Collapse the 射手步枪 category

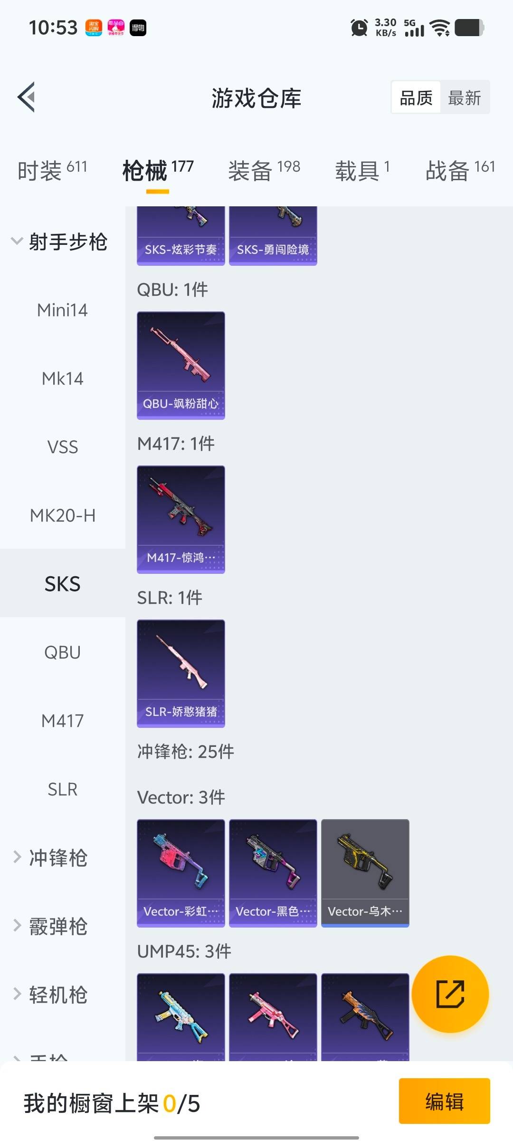(x=60, y=242)
